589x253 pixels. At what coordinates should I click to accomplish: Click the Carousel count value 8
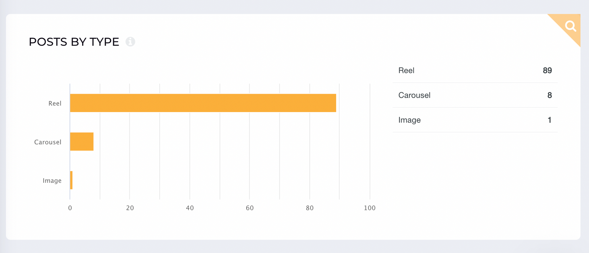click(550, 95)
